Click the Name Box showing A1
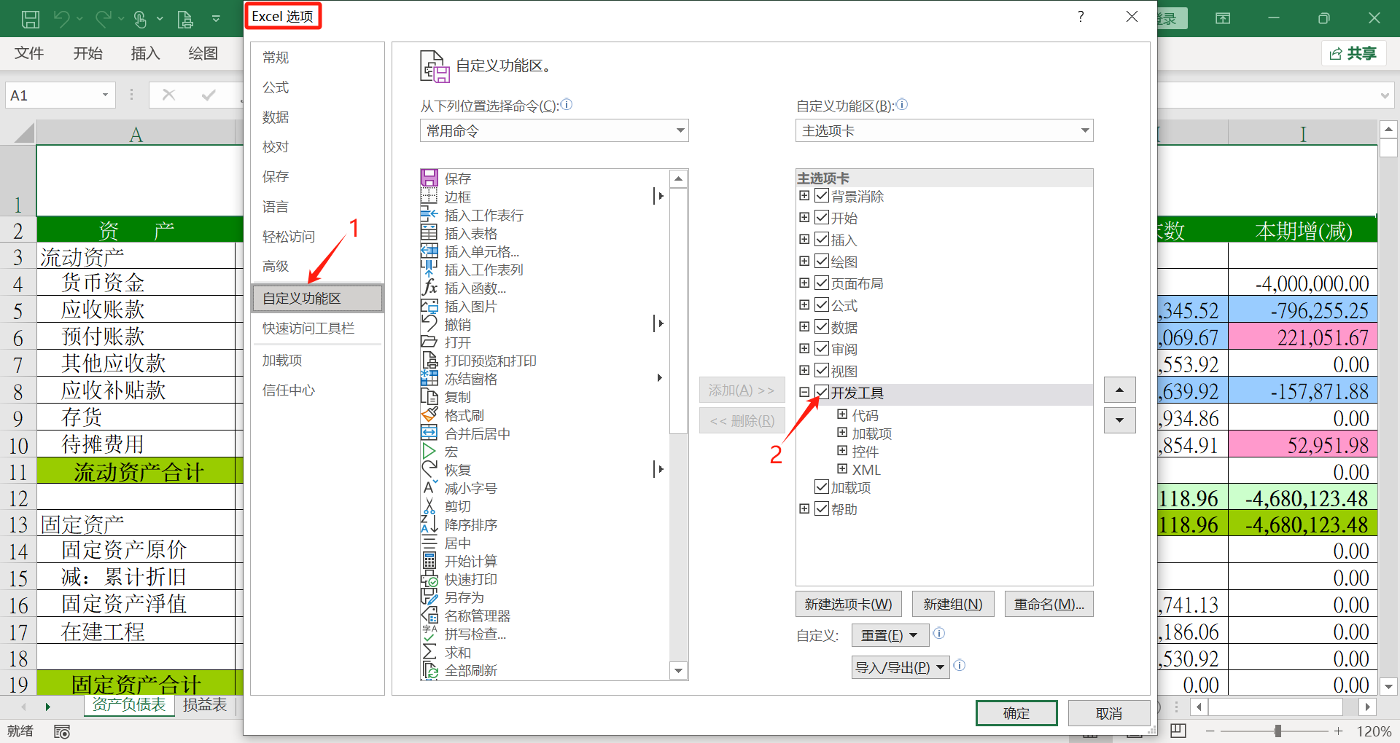The image size is (1400, 743). point(60,95)
